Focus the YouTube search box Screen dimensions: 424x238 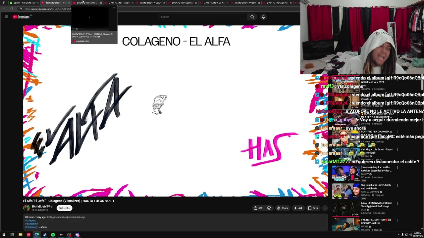pos(202,17)
